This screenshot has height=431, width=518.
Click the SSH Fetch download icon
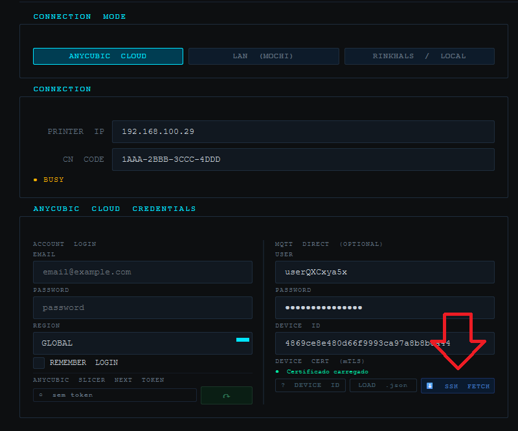pos(430,386)
